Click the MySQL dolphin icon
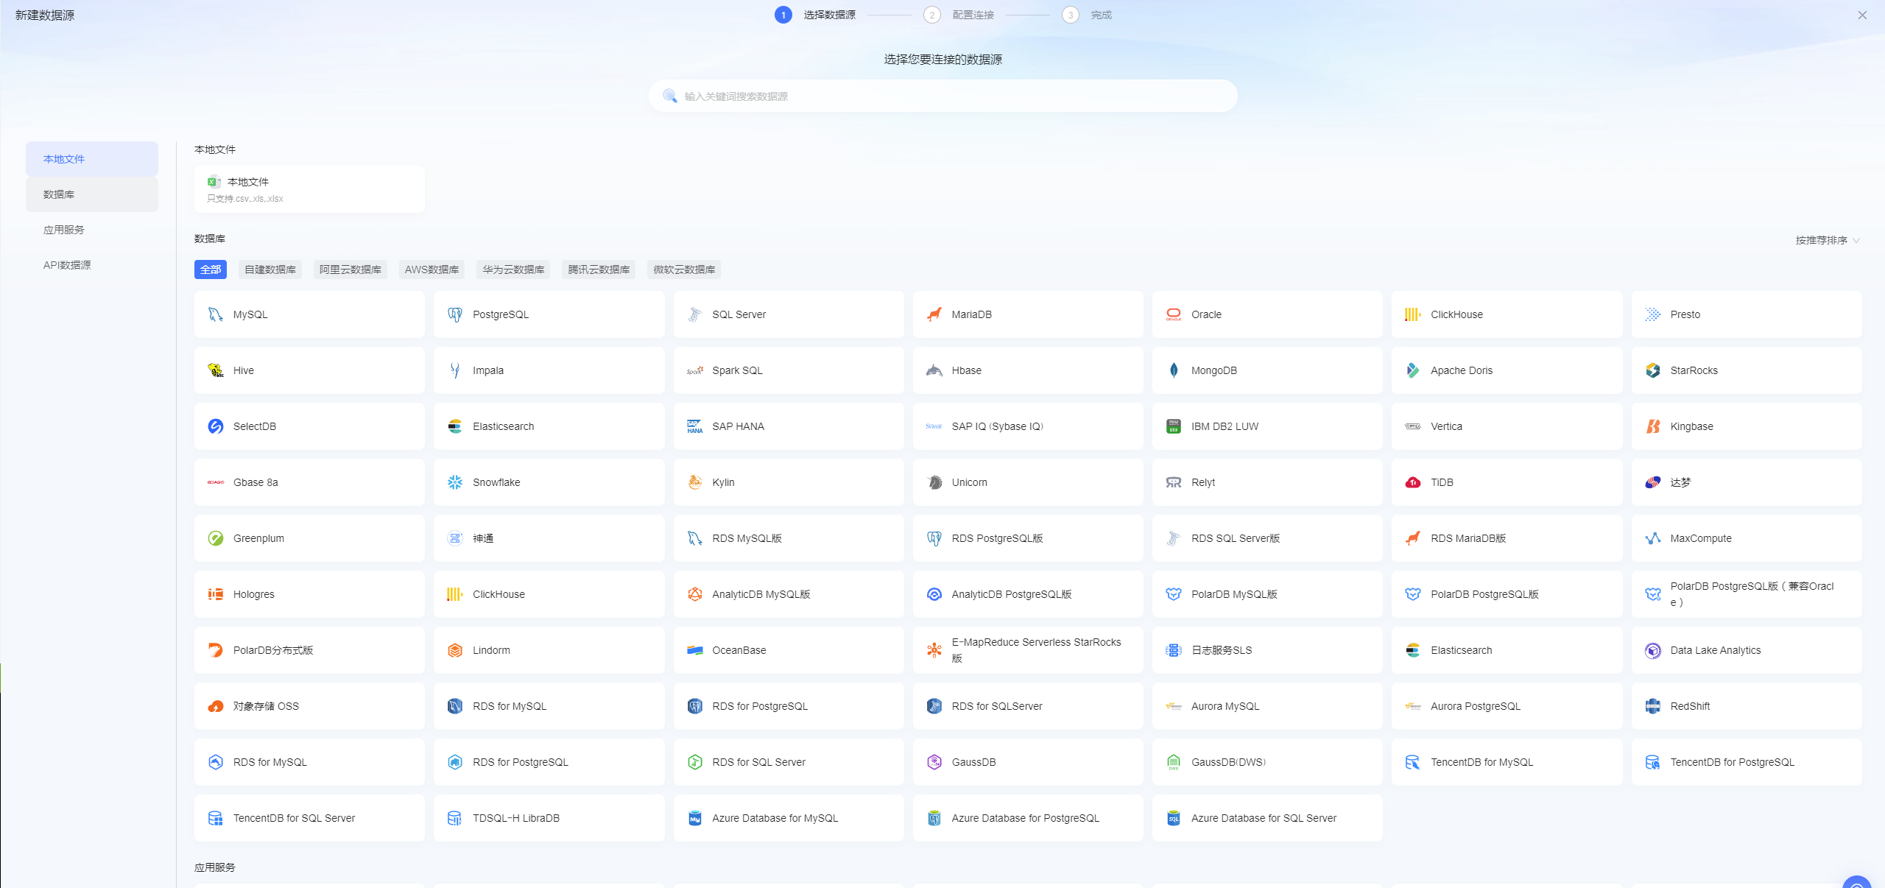 pyautogui.click(x=215, y=314)
